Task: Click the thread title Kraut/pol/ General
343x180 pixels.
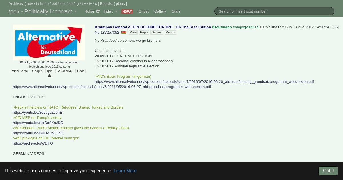Action: [153, 27]
